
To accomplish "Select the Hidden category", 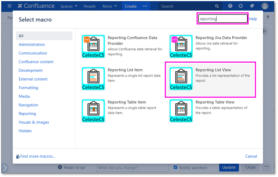I will pos(25,131).
